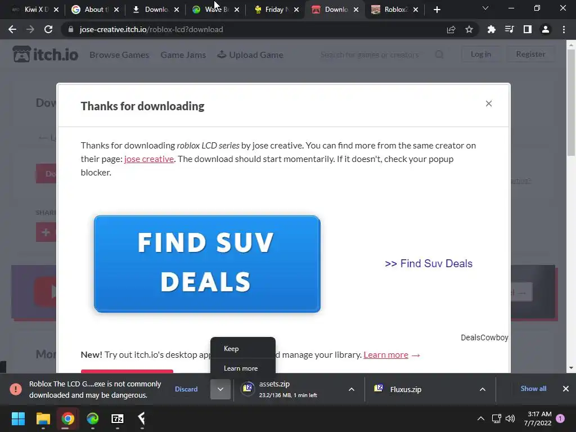
Task: Click the Fluxus.zip file icon
Action: (x=379, y=388)
